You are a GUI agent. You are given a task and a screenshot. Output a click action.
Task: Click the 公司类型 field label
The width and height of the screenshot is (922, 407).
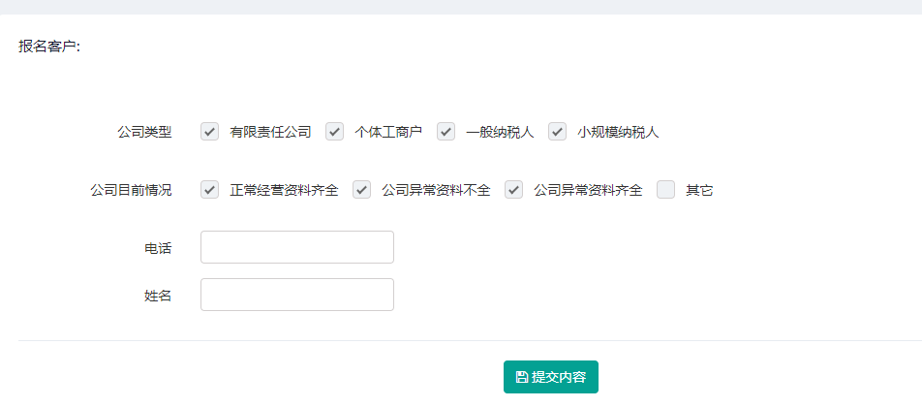(x=144, y=132)
